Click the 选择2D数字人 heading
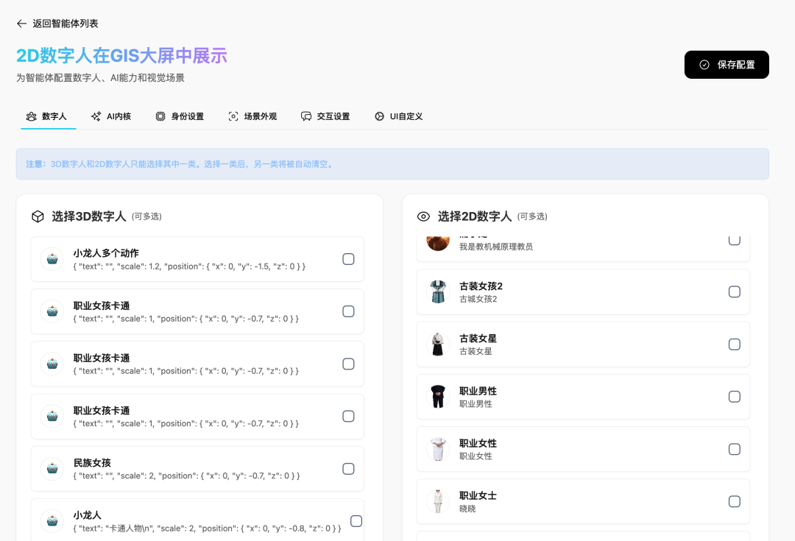795x541 pixels. (x=475, y=216)
